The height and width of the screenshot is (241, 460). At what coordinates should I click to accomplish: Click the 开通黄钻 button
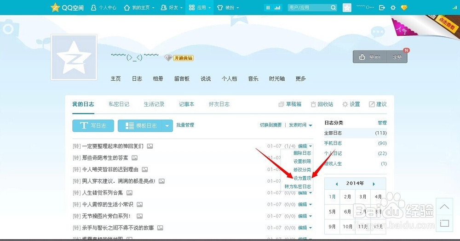coord(184,58)
